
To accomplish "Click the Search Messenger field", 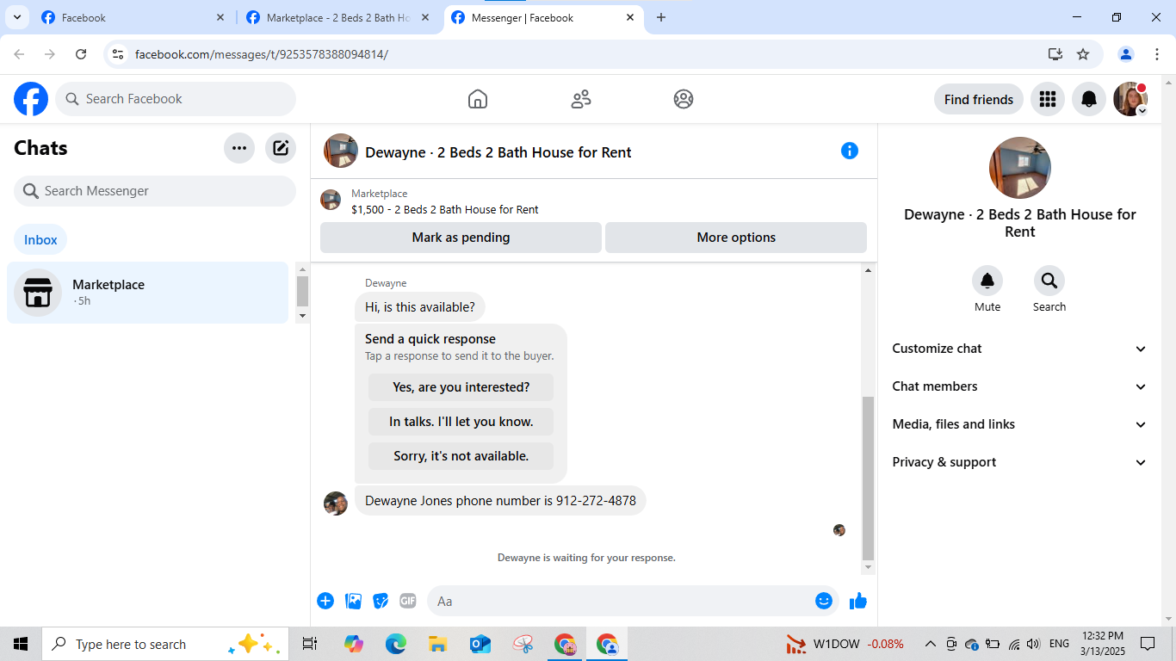I will pos(155,191).
